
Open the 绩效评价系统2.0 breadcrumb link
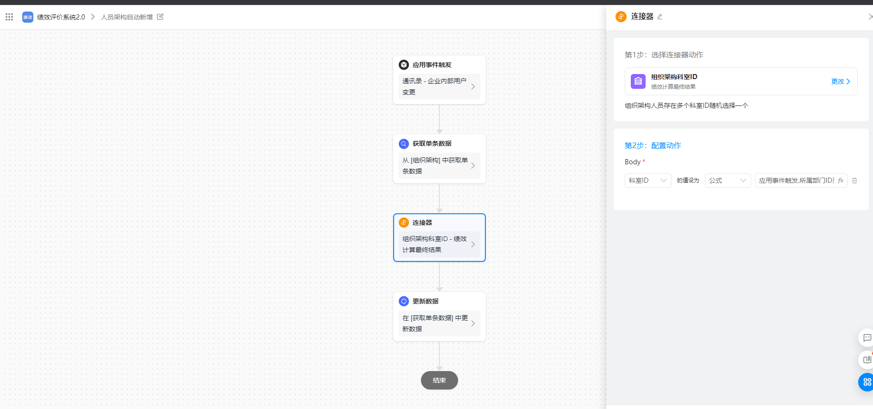(61, 17)
